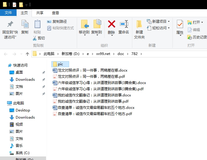Click 此电脑 in the address bar

(49, 54)
